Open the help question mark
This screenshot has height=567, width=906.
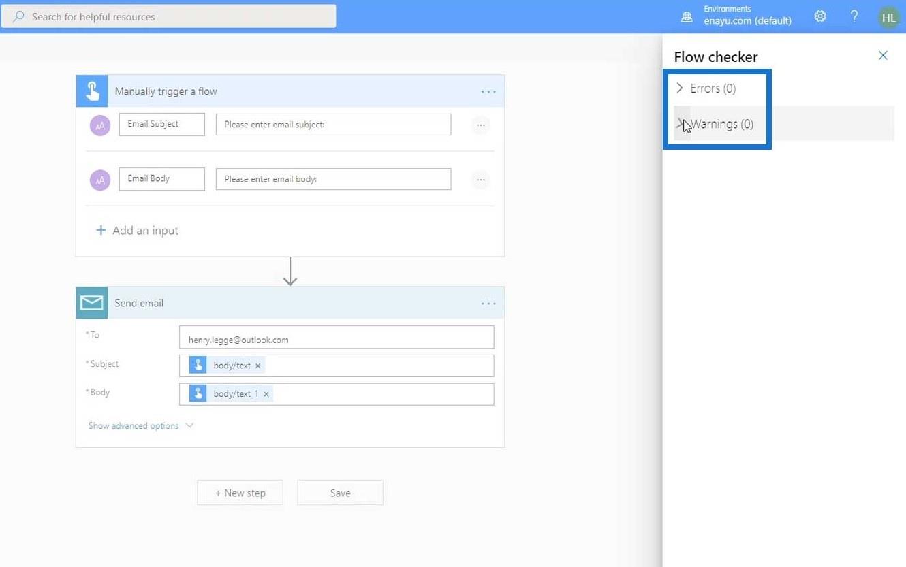(854, 16)
